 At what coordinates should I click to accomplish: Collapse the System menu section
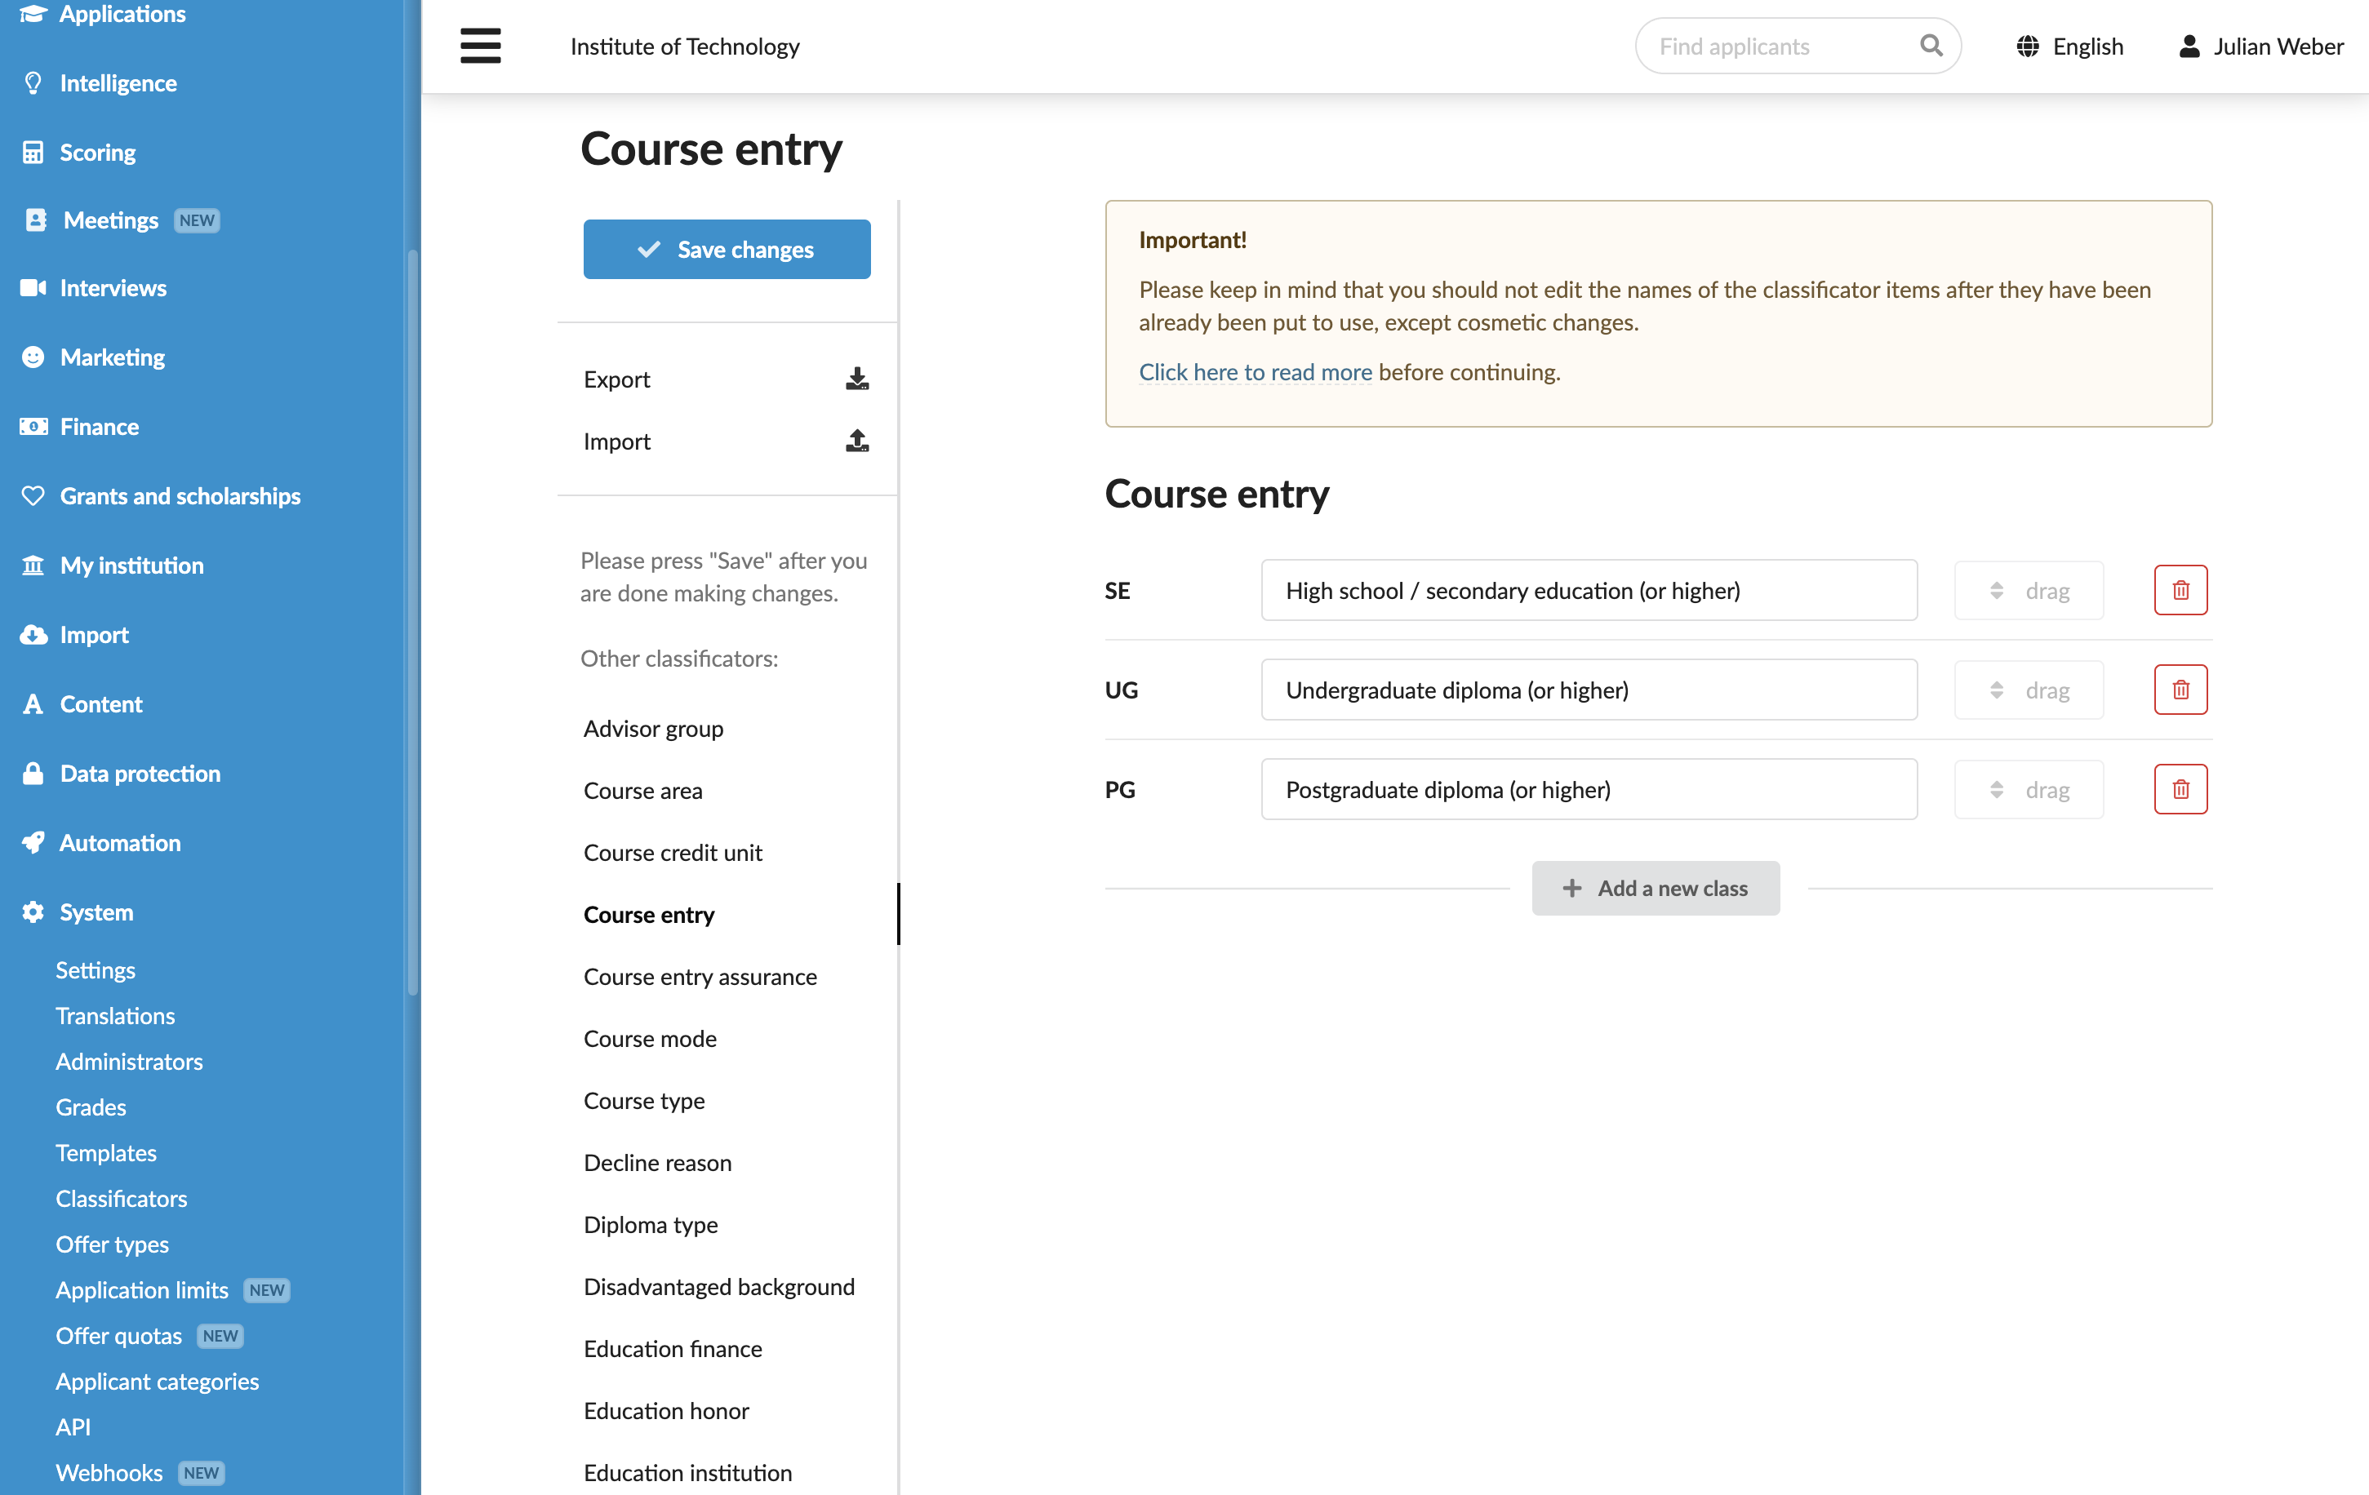tap(96, 912)
